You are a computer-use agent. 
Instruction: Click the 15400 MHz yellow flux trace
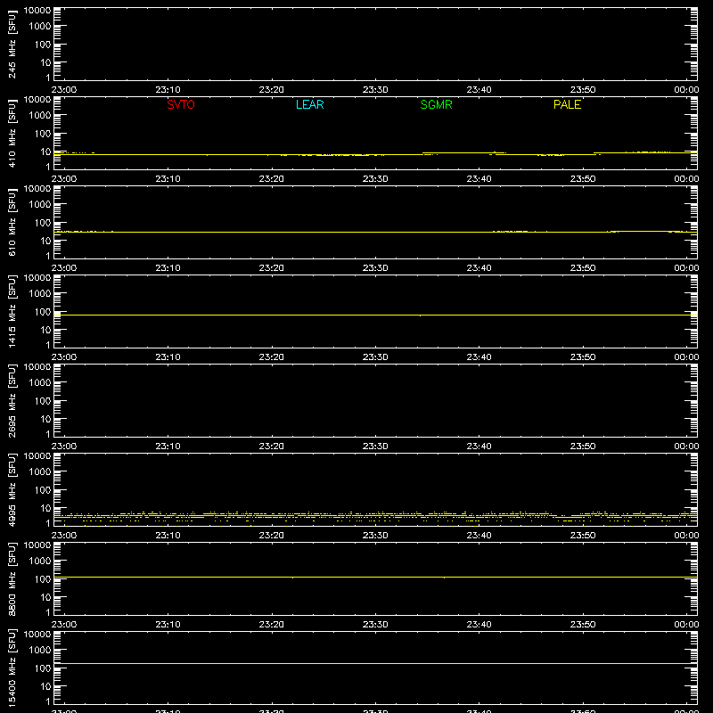(x=375, y=663)
